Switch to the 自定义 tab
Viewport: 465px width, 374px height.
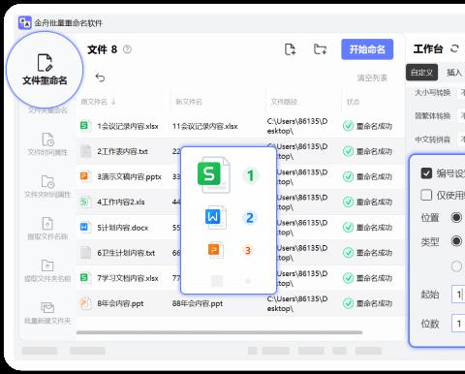[x=421, y=73]
